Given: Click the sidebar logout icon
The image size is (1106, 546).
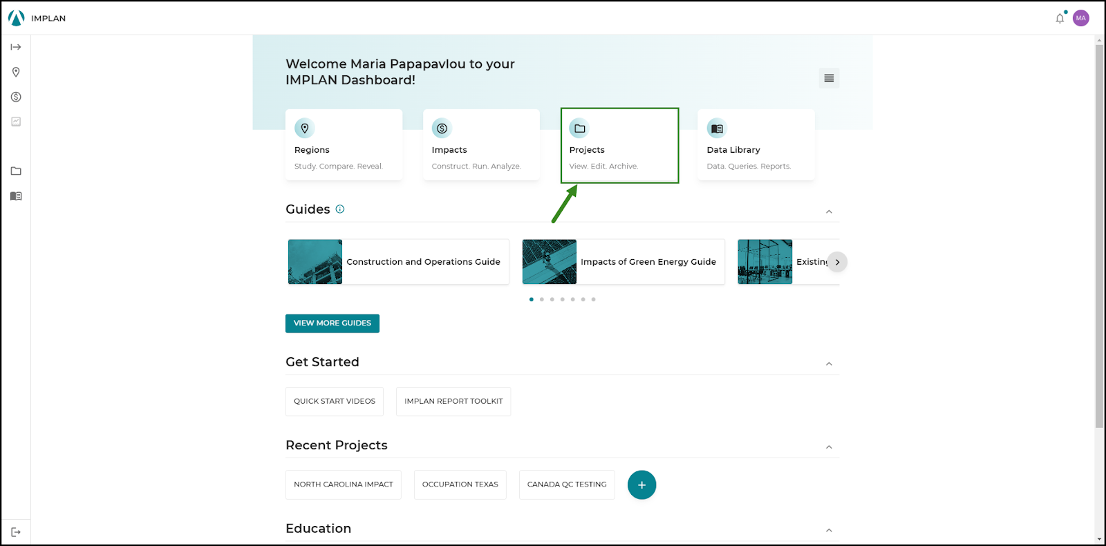Looking at the screenshot, I should click(x=16, y=532).
